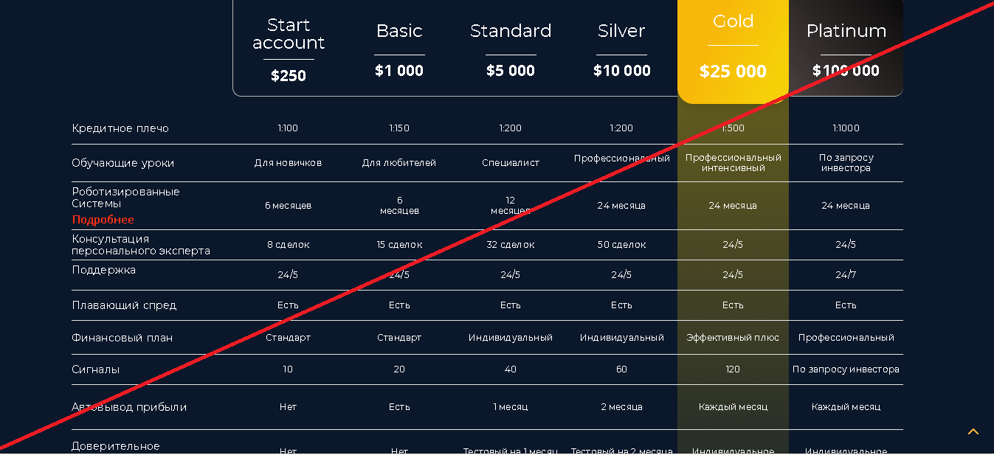Click the Роботизированные Системы label
This screenshot has height=455, width=994.
pyautogui.click(x=125, y=197)
